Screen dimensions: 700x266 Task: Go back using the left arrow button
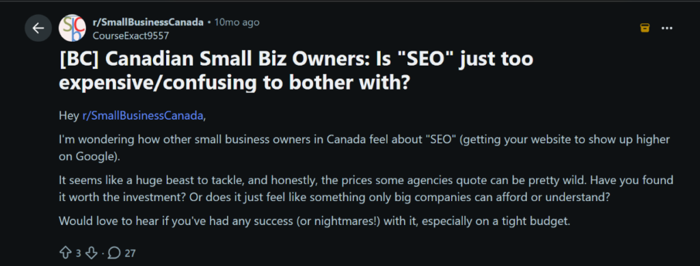tap(38, 28)
